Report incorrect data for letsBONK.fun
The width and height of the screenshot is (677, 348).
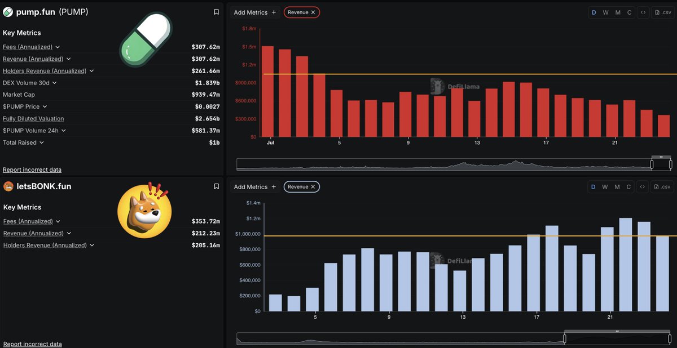click(x=32, y=344)
